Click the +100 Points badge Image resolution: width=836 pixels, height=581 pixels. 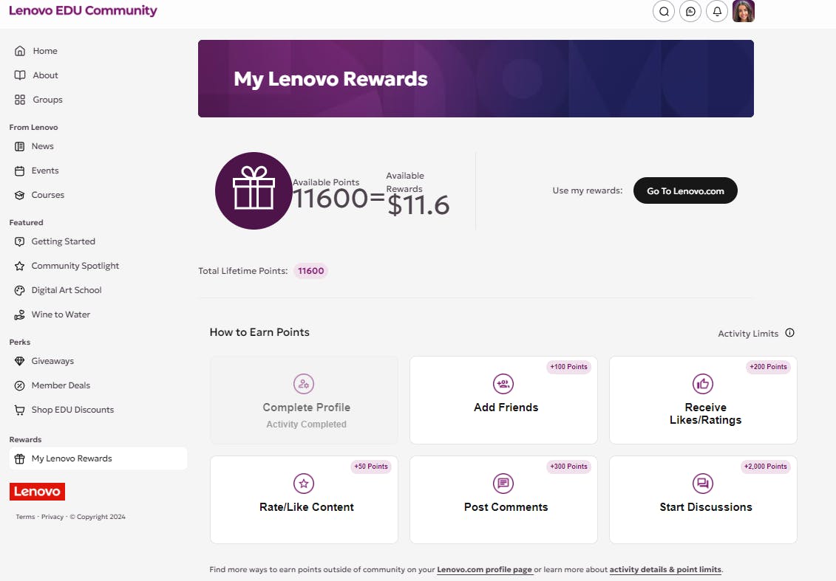[x=568, y=367]
